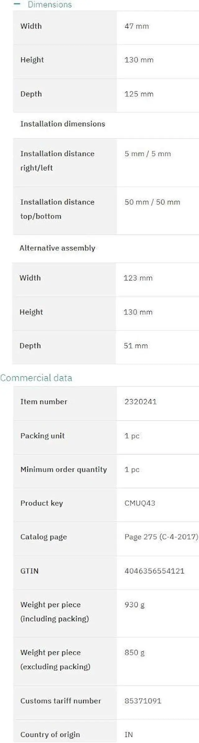Click the Country of origin value IN
Image resolution: width=199 pixels, height=743 pixels.
[128, 735]
